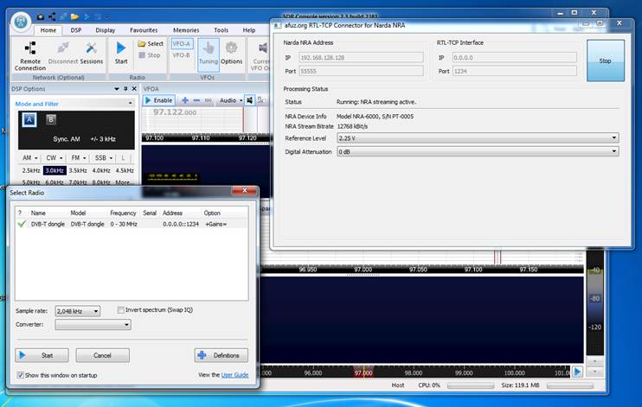The image size is (642, 407).
Task: Click the Stop button in RTL-TCP Connector
Action: point(605,61)
